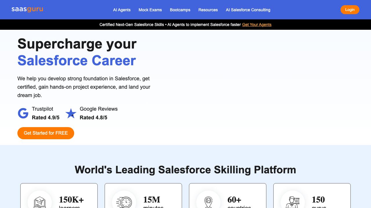The width and height of the screenshot is (371, 208).
Task: Open the Resources menu
Action: [208, 10]
